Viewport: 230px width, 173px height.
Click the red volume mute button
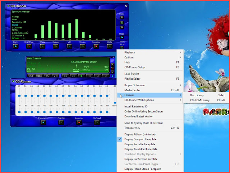pyautogui.click(x=112, y=68)
